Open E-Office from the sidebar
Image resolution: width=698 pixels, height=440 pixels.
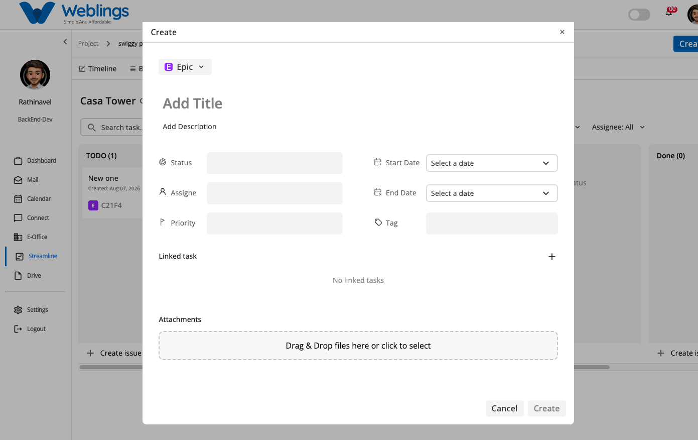(x=31, y=237)
